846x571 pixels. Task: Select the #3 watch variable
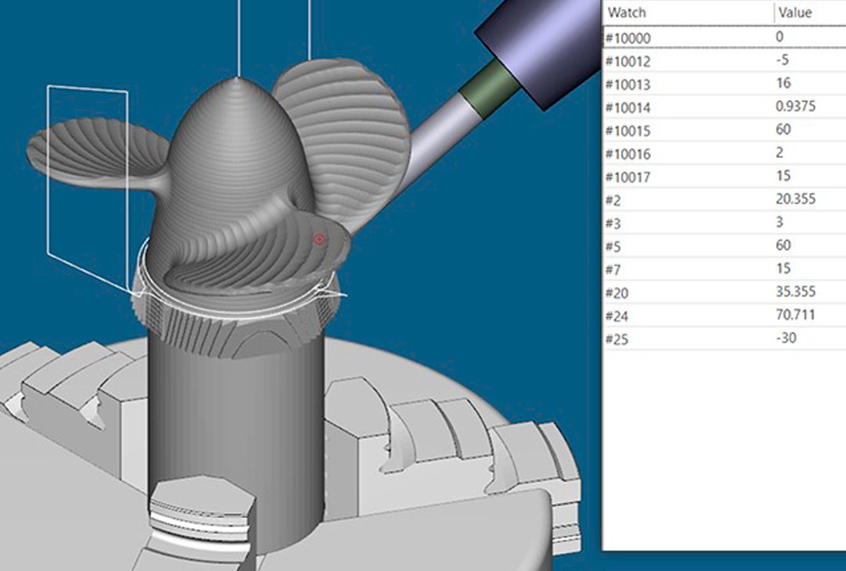tap(613, 223)
